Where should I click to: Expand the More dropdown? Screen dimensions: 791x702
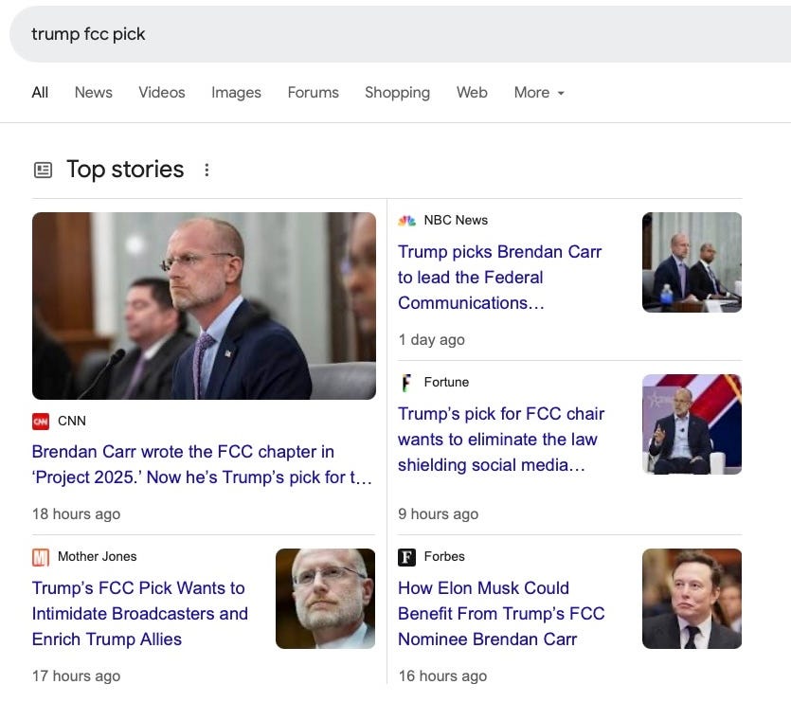(539, 92)
